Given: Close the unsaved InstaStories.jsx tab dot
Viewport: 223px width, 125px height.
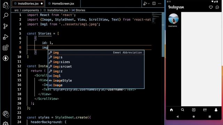Looking at the screenshot, I should (x=42, y=4).
